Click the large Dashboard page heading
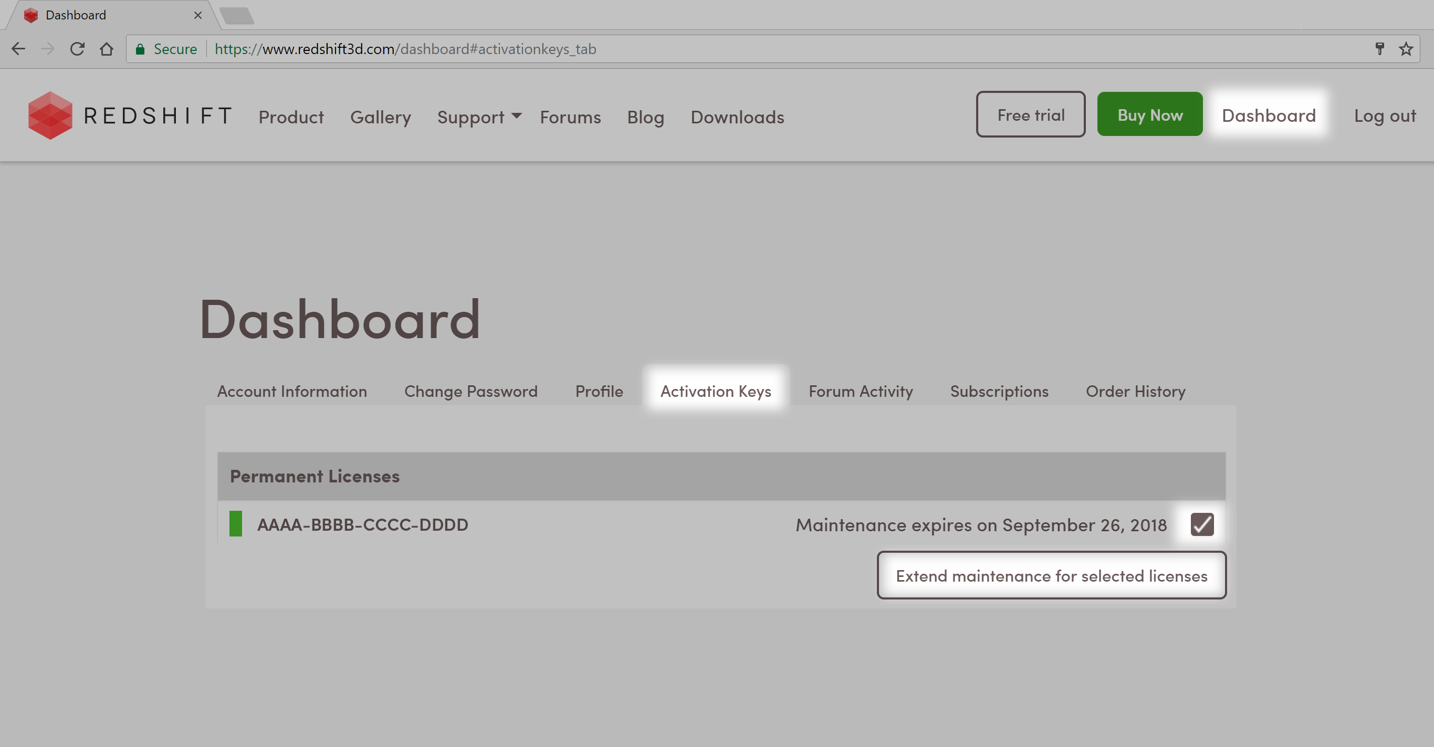This screenshot has height=747, width=1434. [340, 319]
